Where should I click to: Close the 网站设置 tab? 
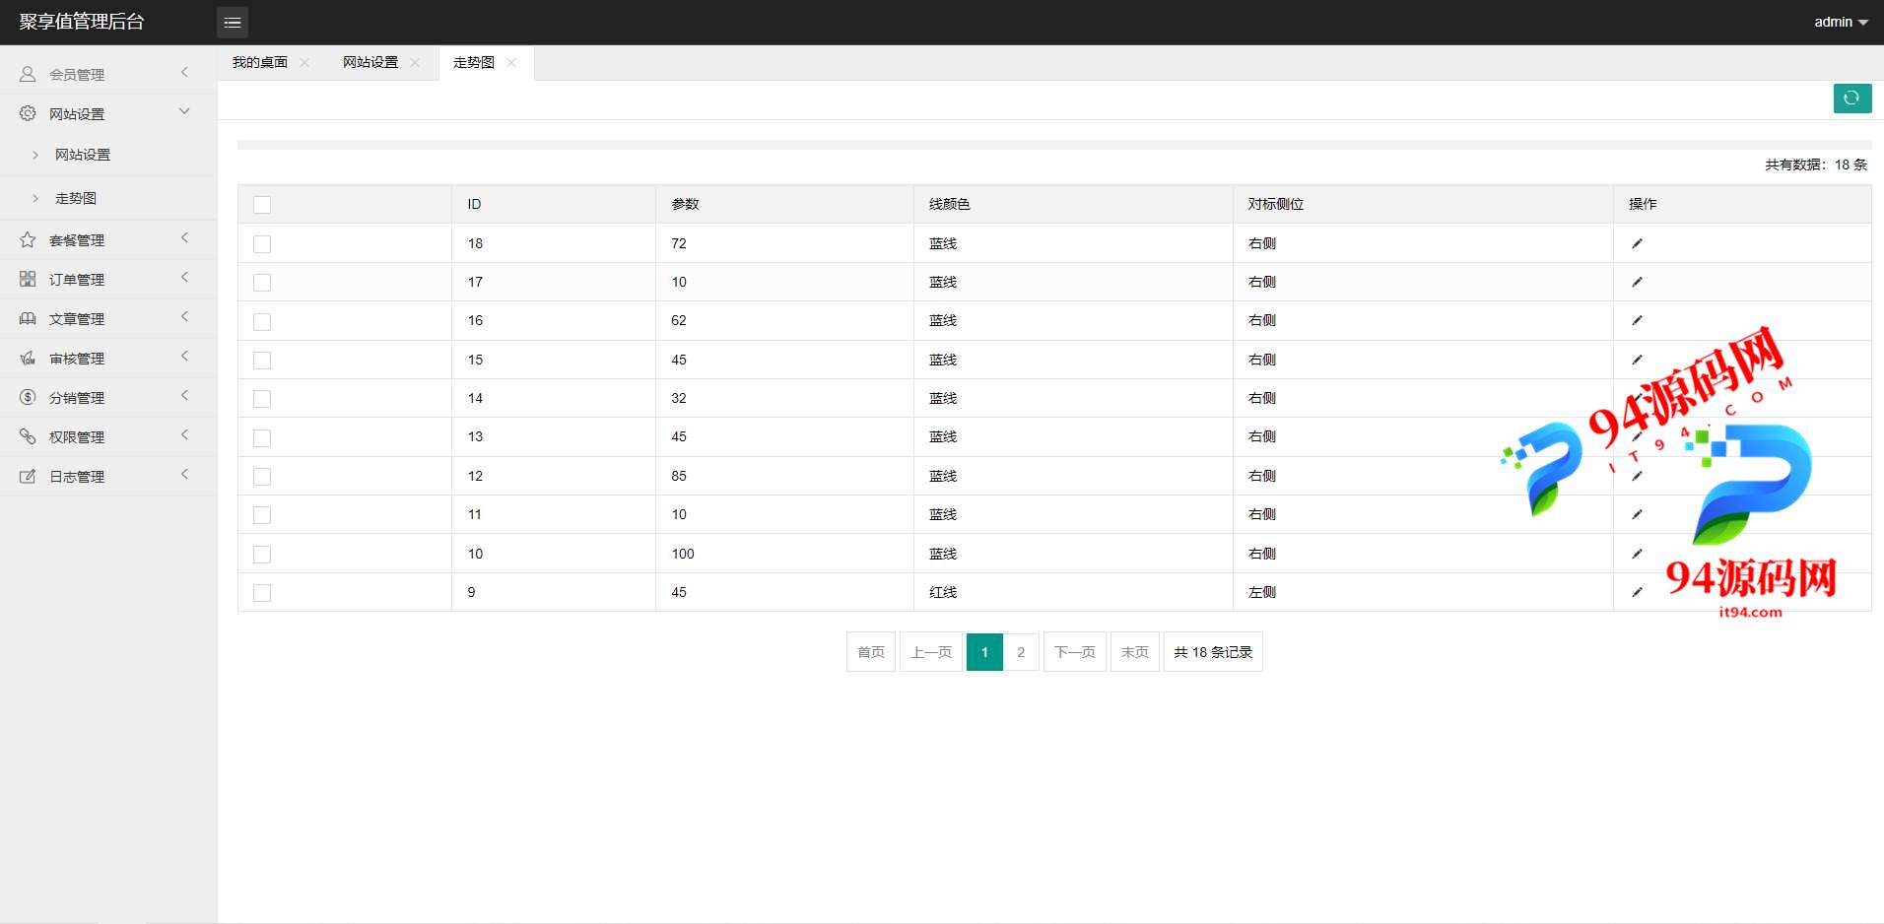click(x=415, y=62)
